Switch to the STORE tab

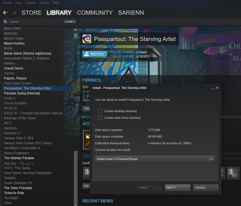point(31,13)
